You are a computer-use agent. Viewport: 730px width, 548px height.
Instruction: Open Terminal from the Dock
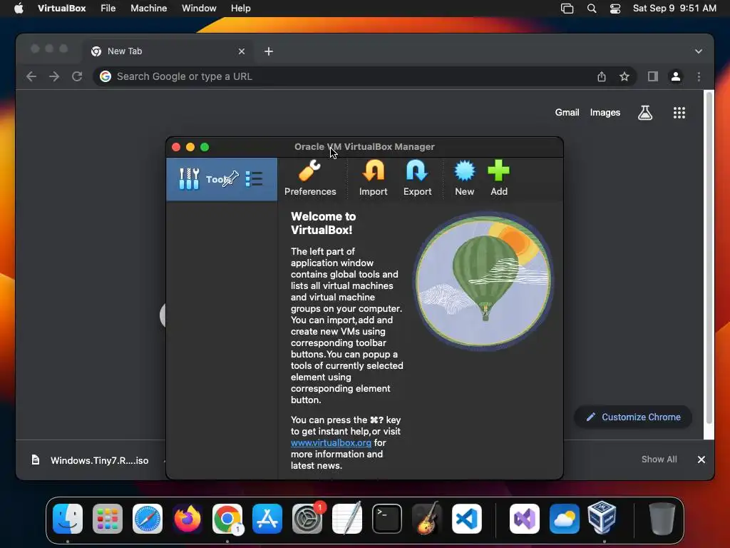(387, 518)
